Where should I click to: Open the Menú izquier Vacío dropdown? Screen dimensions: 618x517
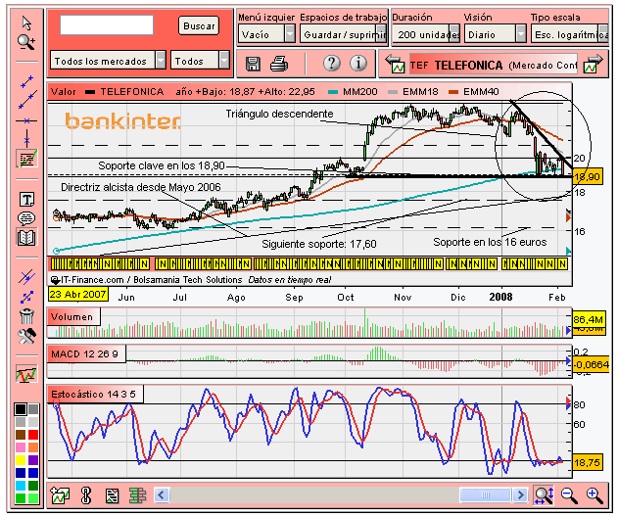tap(266, 34)
